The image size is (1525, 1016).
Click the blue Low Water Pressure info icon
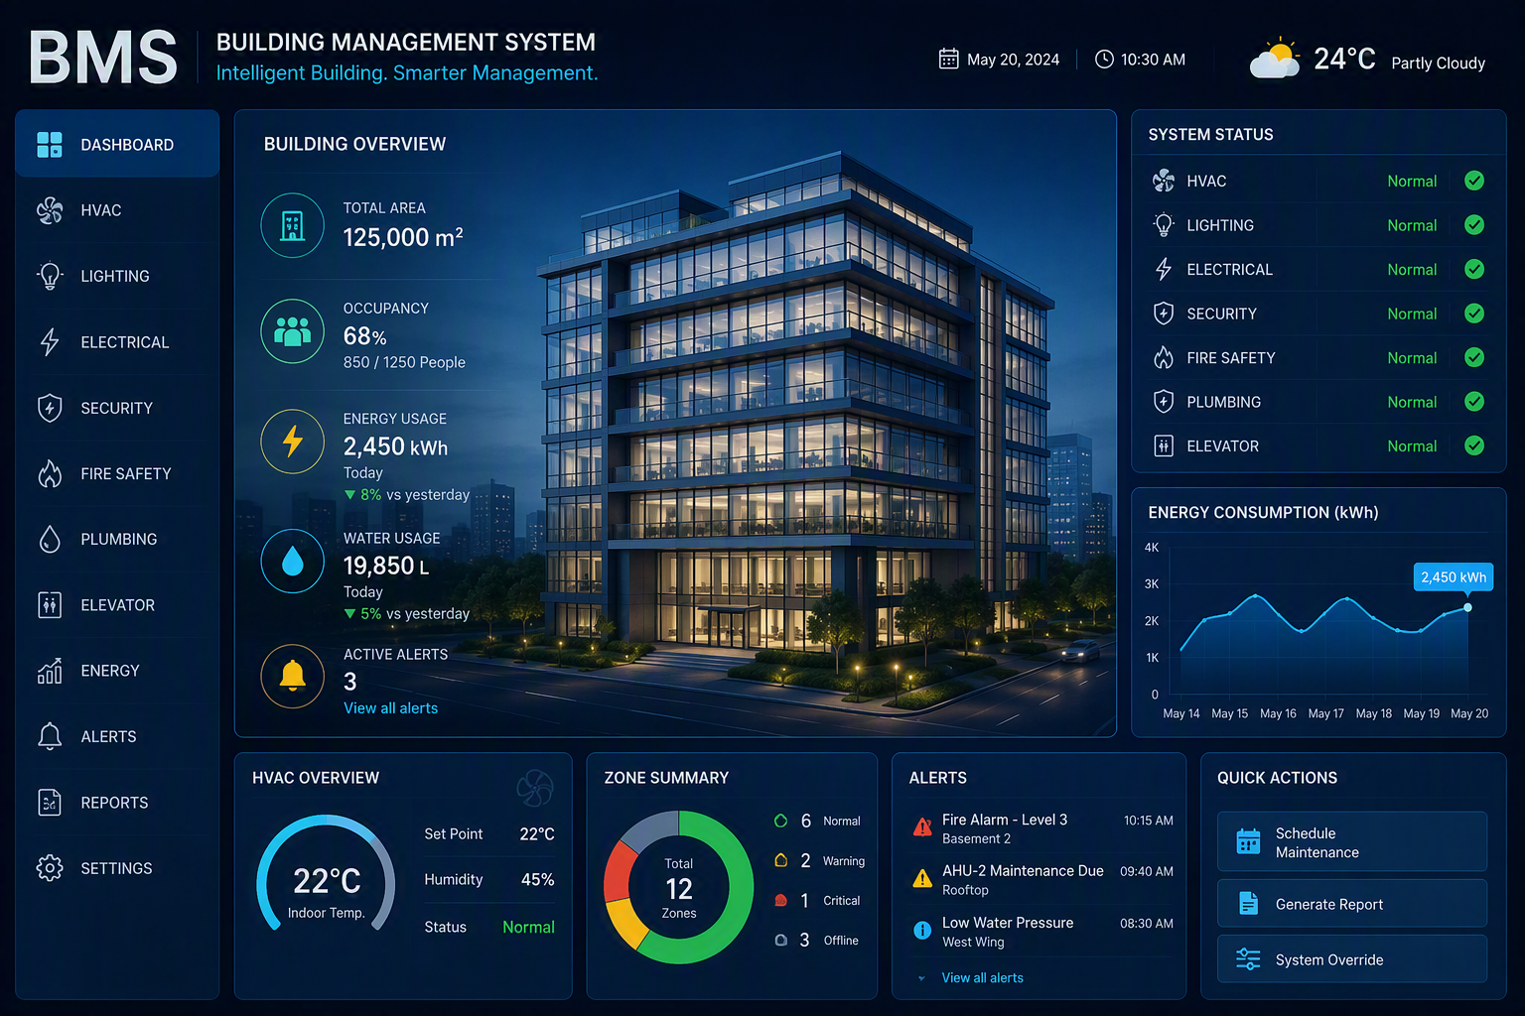point(922,931)
